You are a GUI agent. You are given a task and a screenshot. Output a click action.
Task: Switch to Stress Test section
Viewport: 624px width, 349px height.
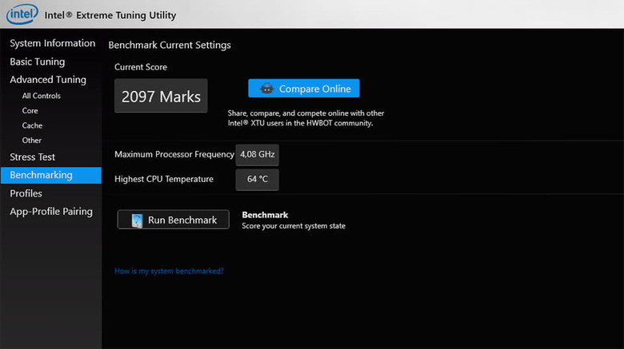33,157
